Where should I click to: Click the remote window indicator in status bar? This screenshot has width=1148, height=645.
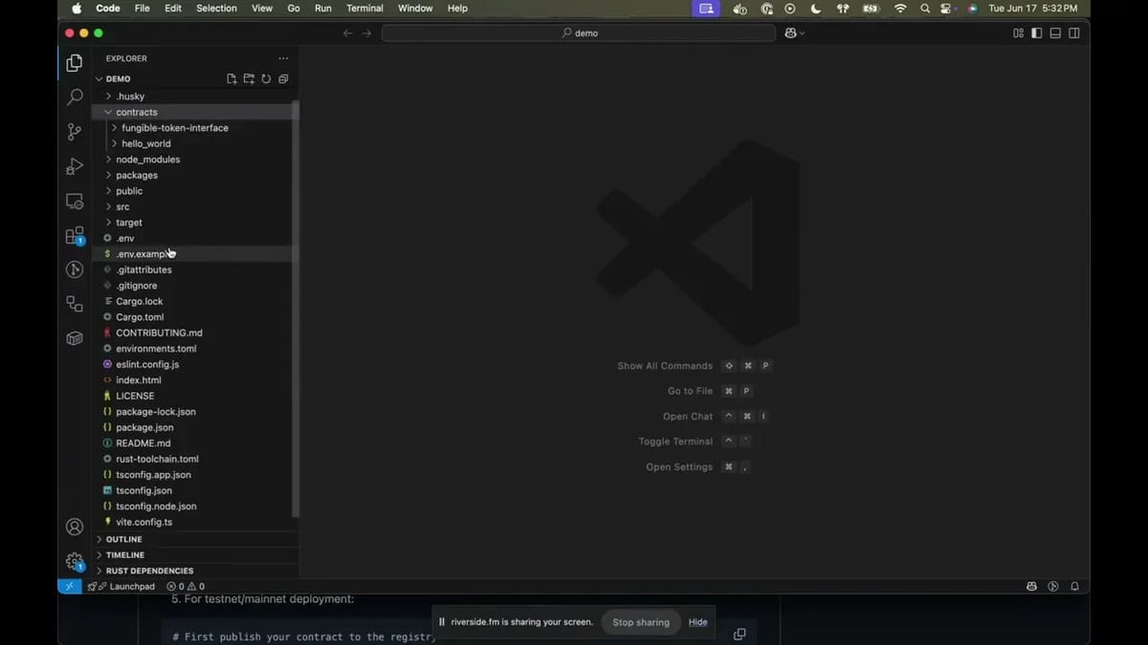(70, 586)
